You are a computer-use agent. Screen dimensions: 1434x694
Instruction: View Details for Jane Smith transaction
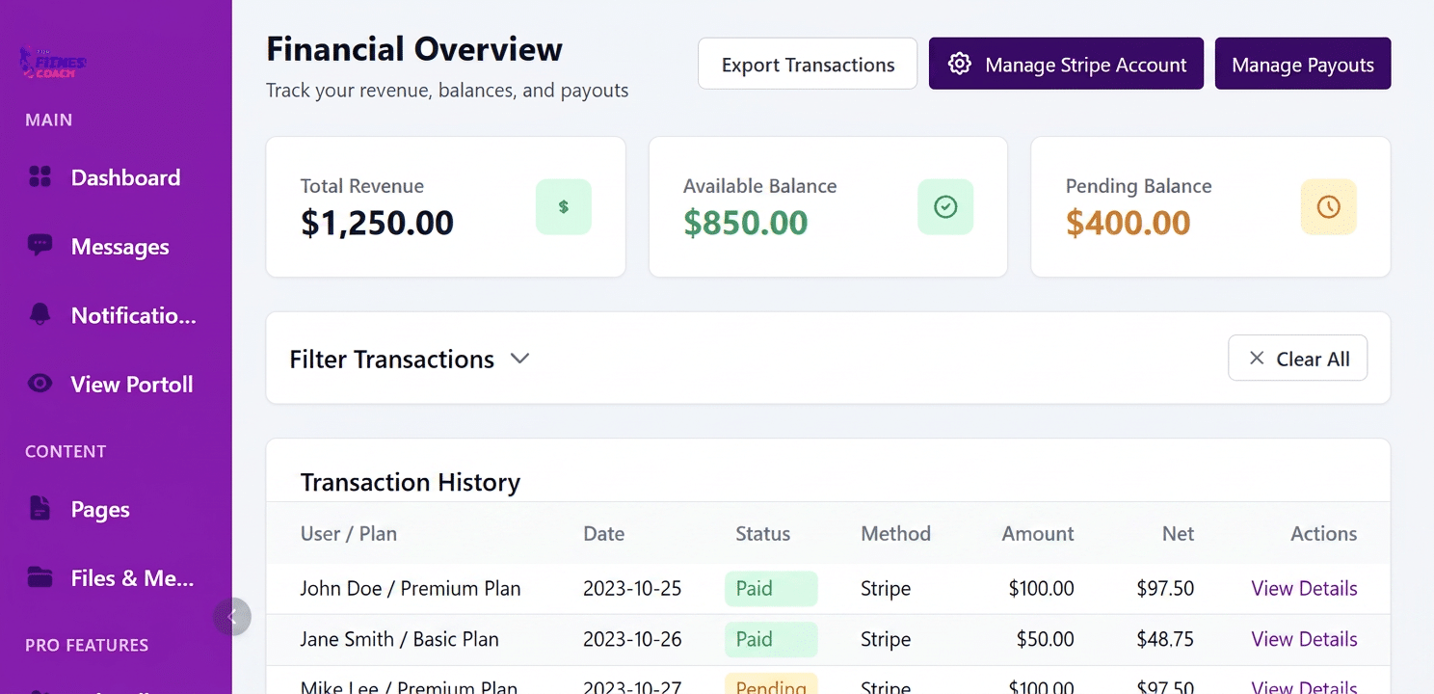(x=1304, y=639)
